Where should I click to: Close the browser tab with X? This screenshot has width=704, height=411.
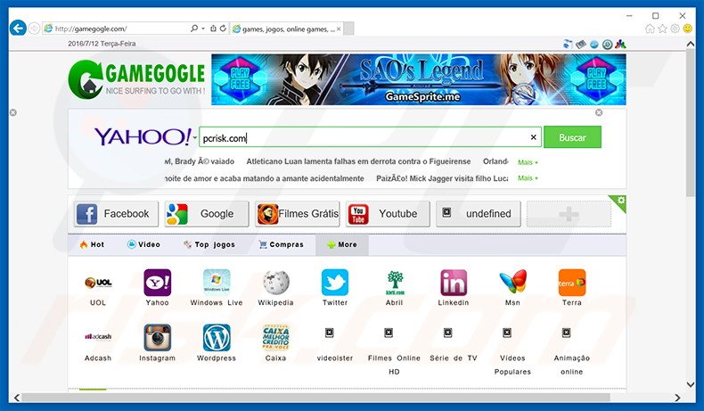point(339,29)
